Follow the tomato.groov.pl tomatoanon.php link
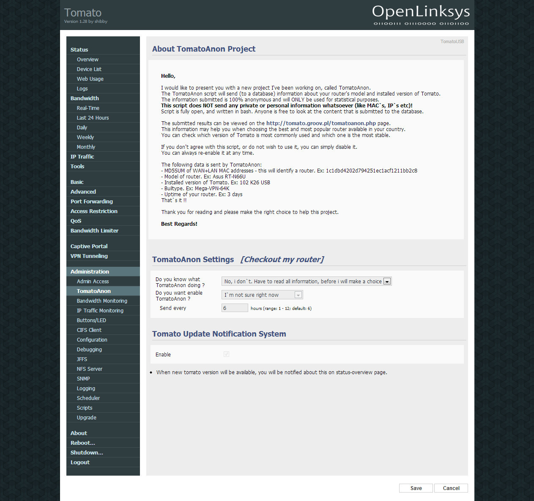Screen dimensions: 534x501 click(321, 123)
